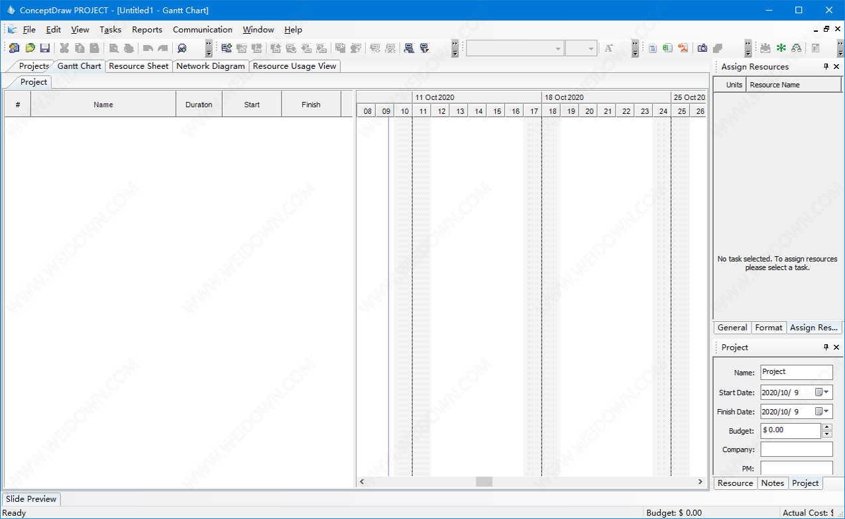Close the Assign Resources panel
845x519 pixels.
tap(836, 66)
